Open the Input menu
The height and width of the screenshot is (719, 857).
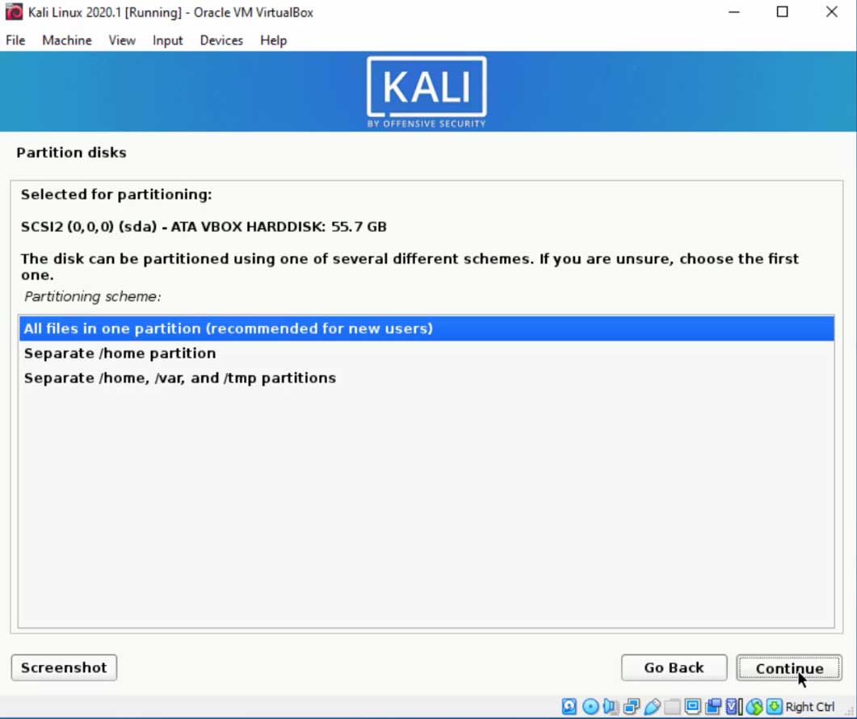click(x=167, y=40)
